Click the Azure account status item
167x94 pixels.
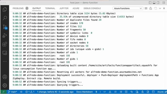click(x=162, y=92)
